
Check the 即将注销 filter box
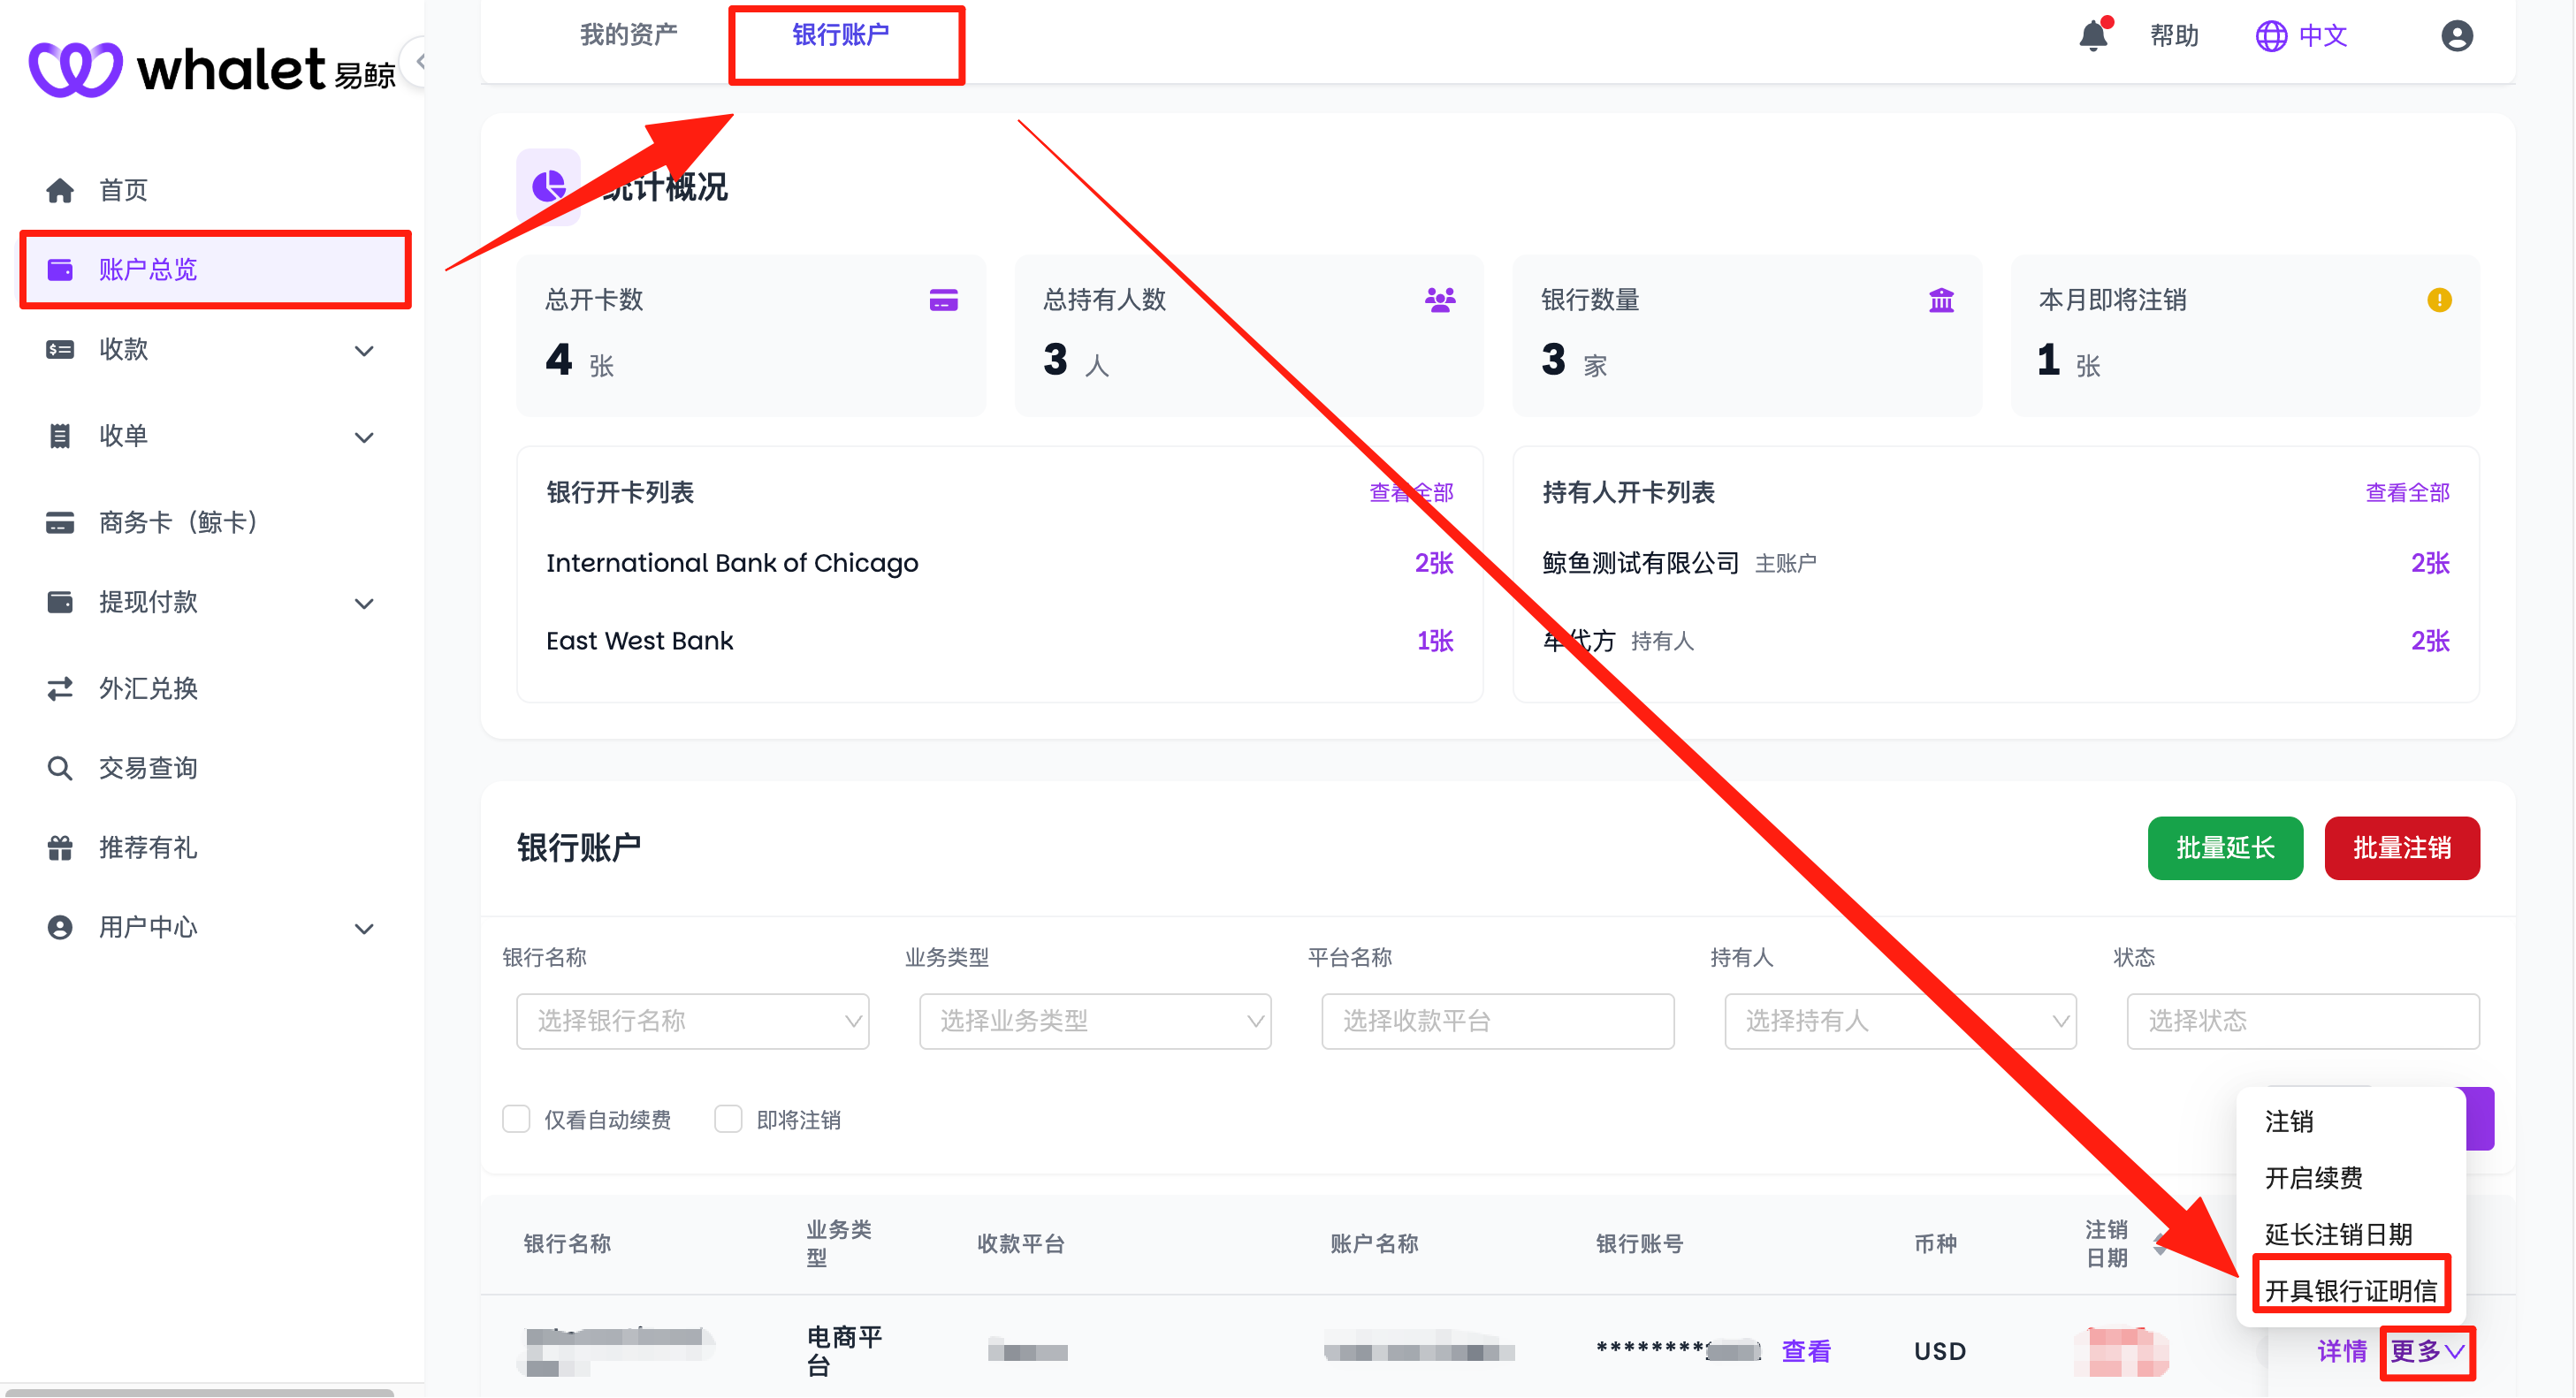click(728, 1120)
